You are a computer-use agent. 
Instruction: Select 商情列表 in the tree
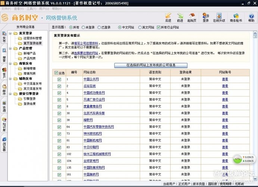pos(29,74)
